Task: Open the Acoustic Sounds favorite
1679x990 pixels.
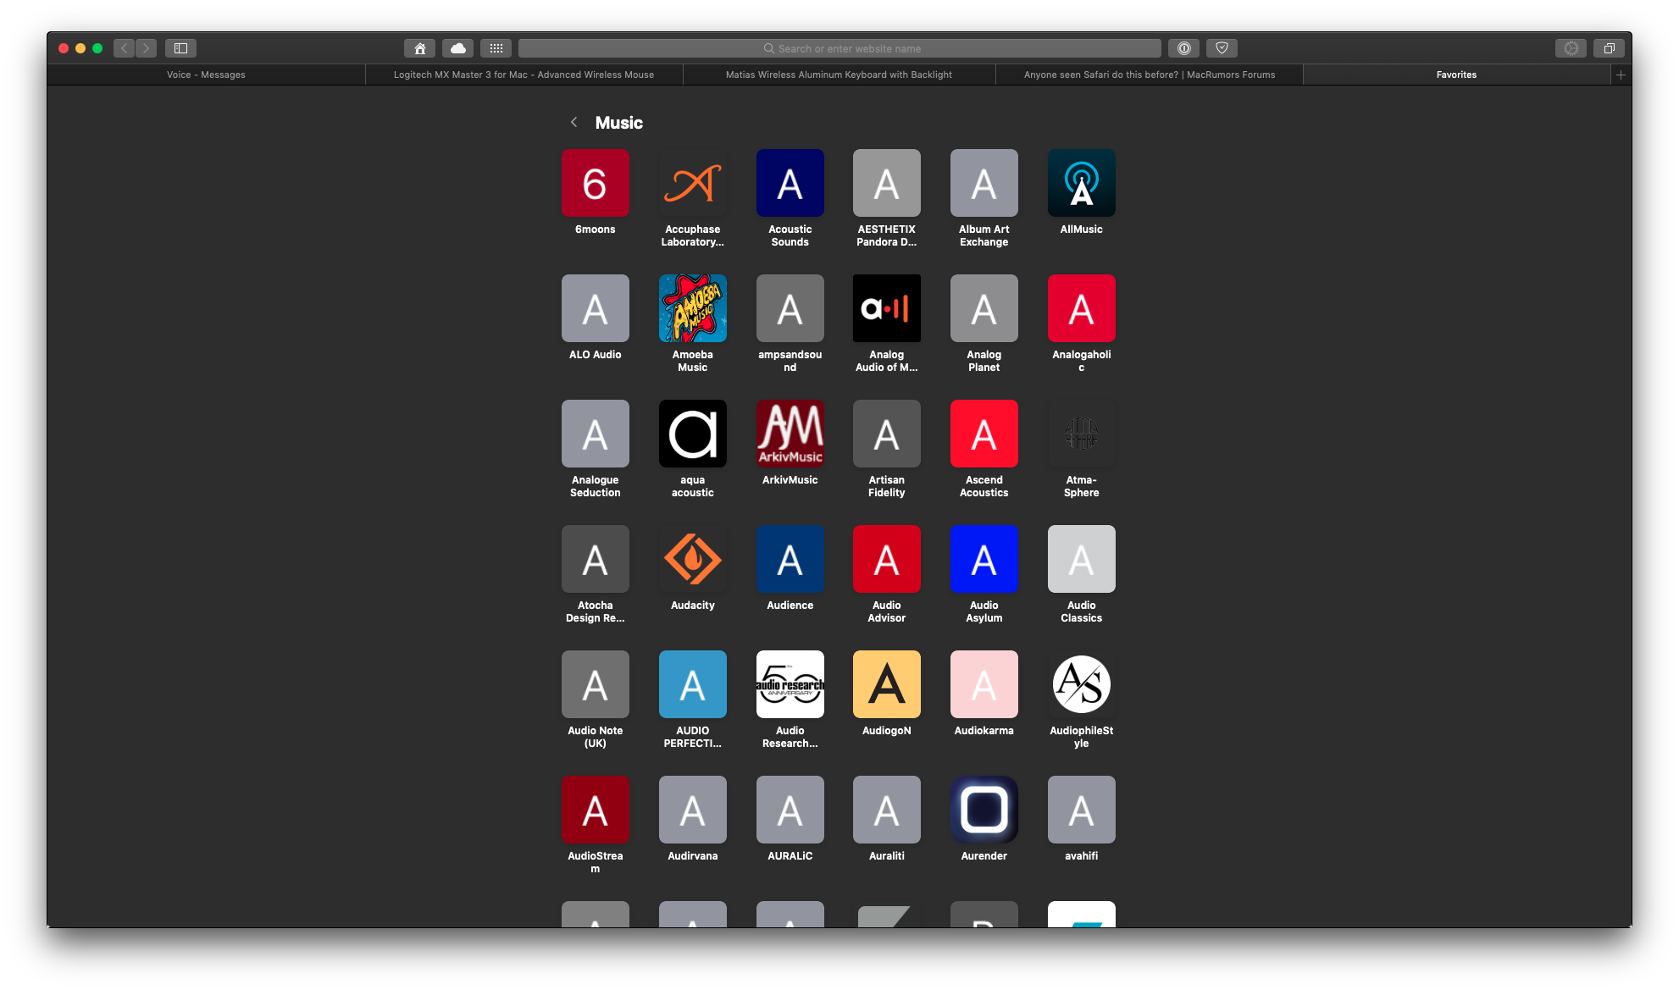Action: 790,183
